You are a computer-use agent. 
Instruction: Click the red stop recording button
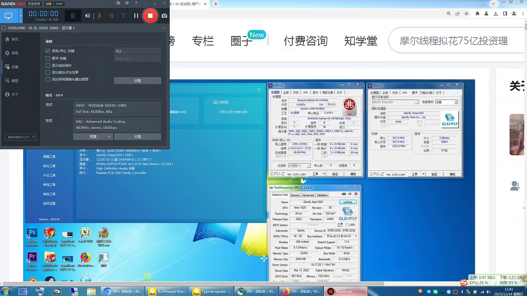tap(150, 16)
